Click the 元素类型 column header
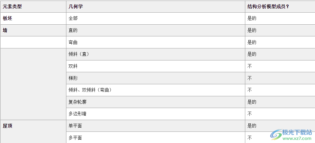Screen dimensions: 315x143 12,6
